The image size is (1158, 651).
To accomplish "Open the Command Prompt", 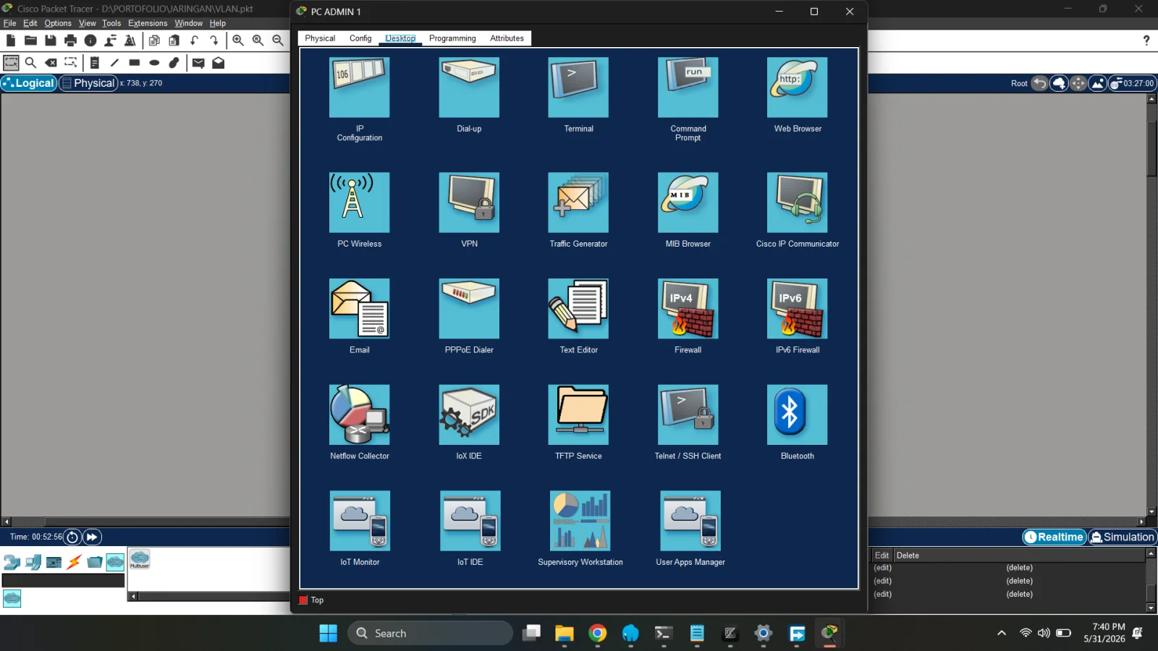I will (688, 88).
